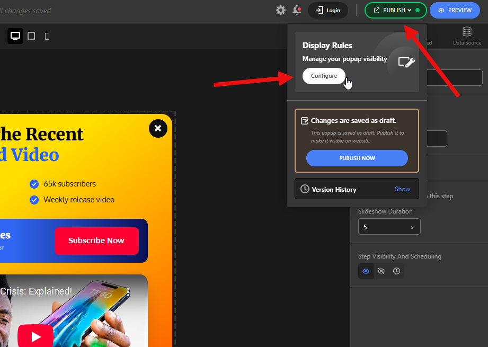Click the Login button
Screen dimensions: 488x347
(328, 10)
